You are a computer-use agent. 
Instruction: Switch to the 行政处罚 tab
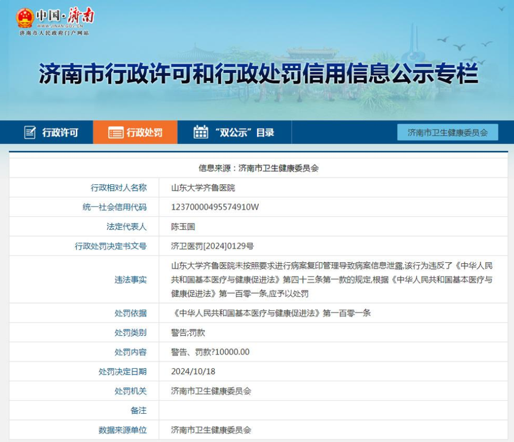pyautogui.click(x=135, y=132)
